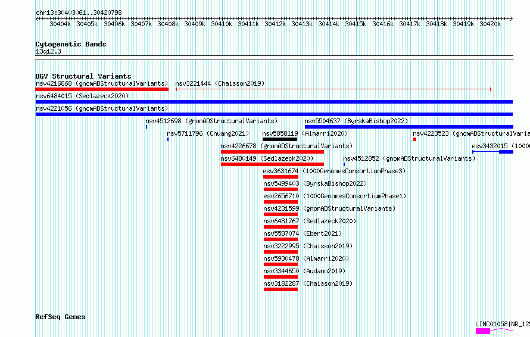Screen dimensions: 530x337
Task: Click the 30416k ruler position
Action: (x=383, y=24)
